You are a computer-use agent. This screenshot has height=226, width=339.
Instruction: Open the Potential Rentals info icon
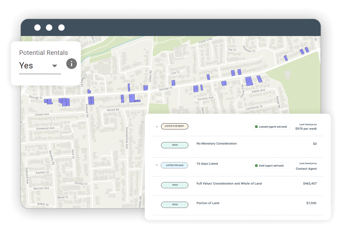(71, 64)
